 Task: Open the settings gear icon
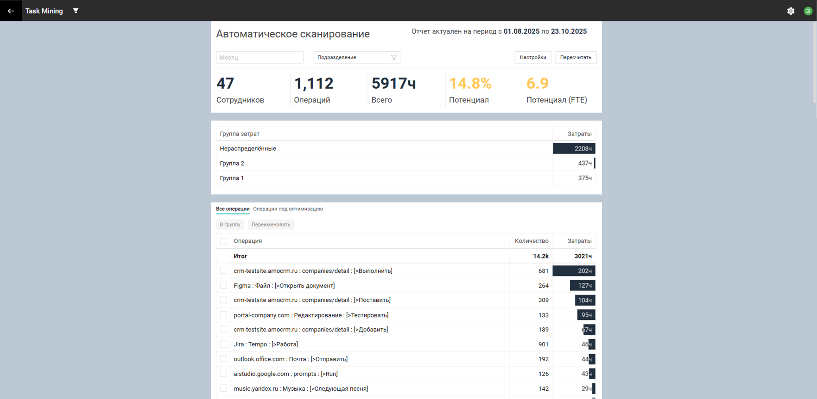click(x=791, y=11)
